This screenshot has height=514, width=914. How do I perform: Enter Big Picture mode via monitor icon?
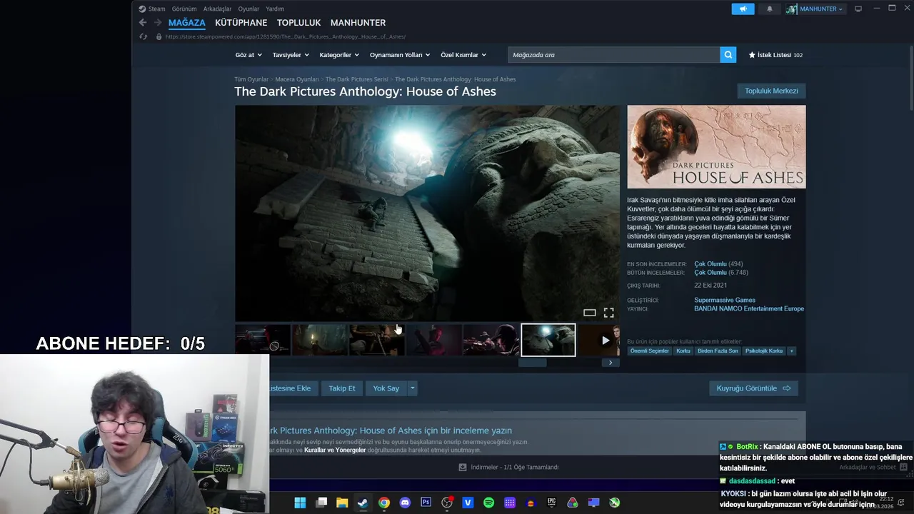pos(858,9)
